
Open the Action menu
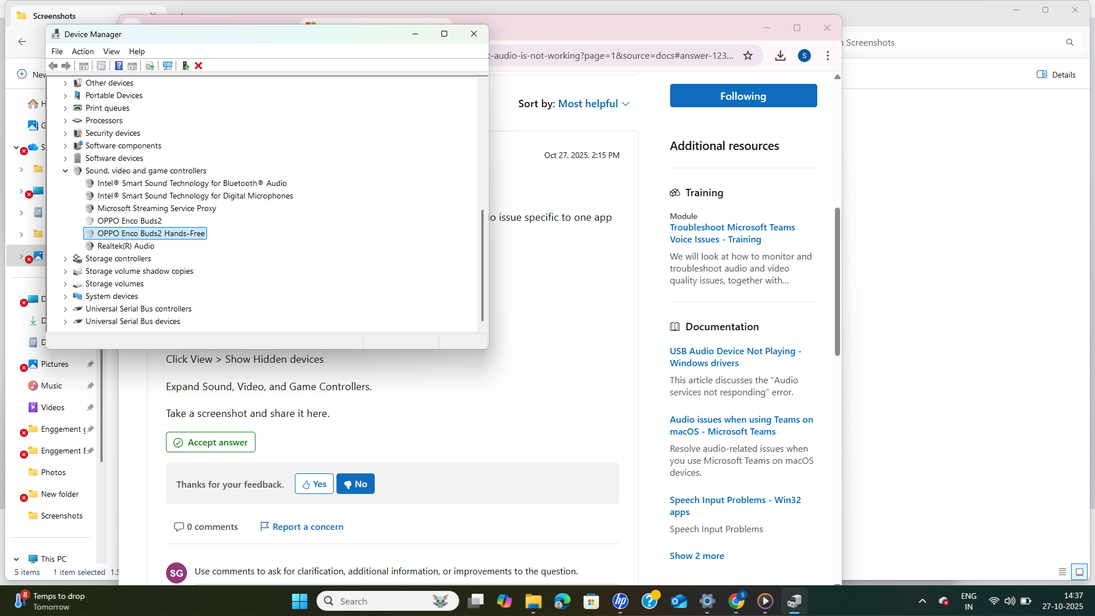[83, 51]
